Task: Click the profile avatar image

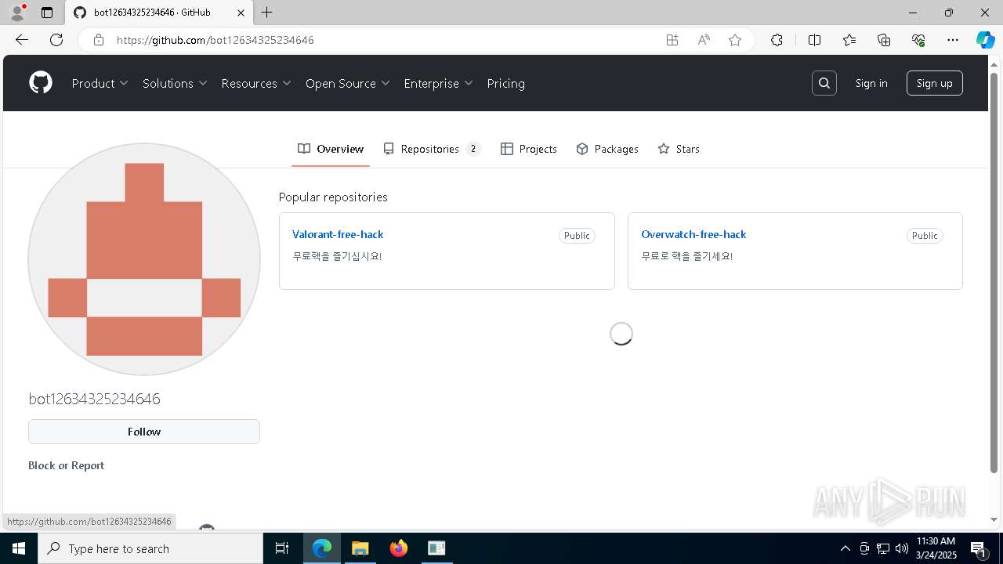Action: click(144, 259)
